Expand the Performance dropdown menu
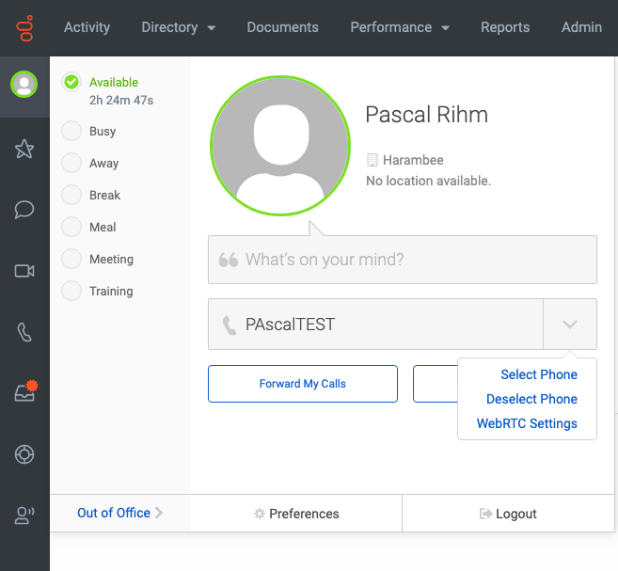The height and width of the screenshot is (571, 618). 400,27
